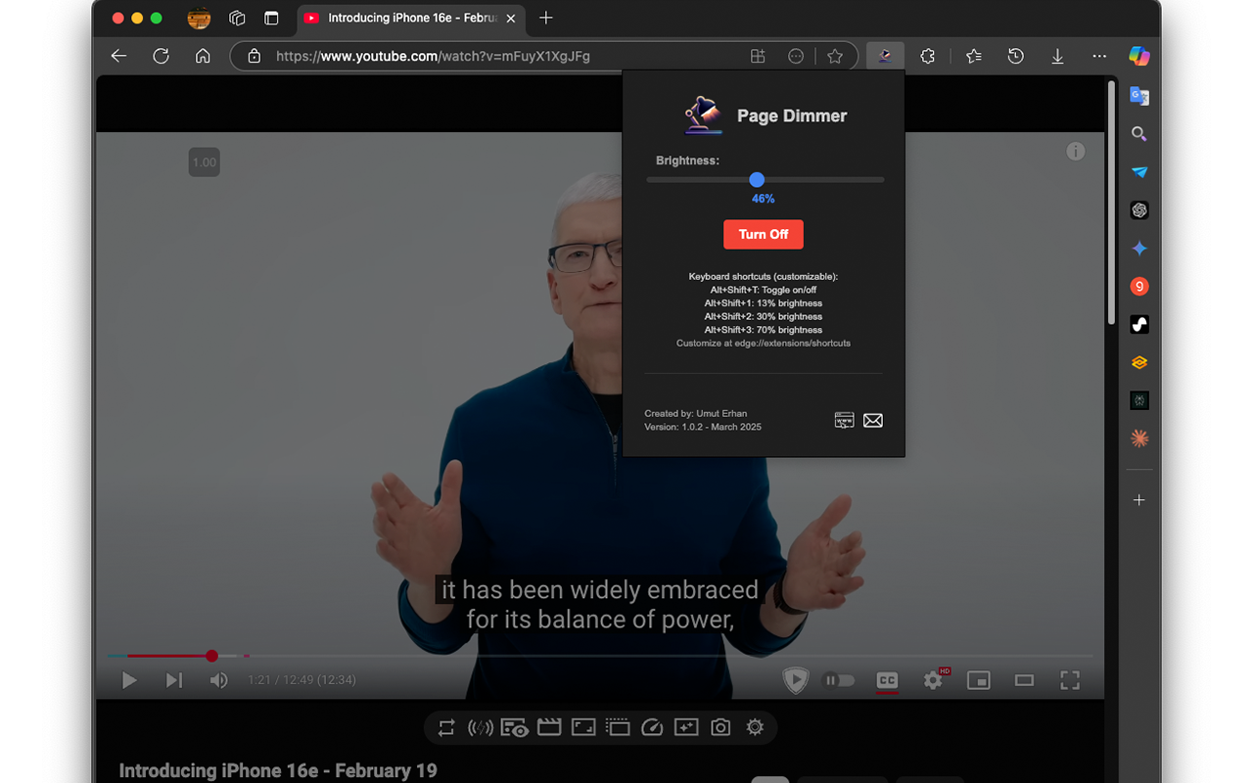Open the playback speed gauge control
This screenshot has height=783, width=1253.
click(652, 728)
